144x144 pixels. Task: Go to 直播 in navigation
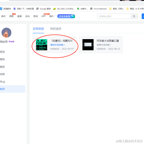[19, 16]
